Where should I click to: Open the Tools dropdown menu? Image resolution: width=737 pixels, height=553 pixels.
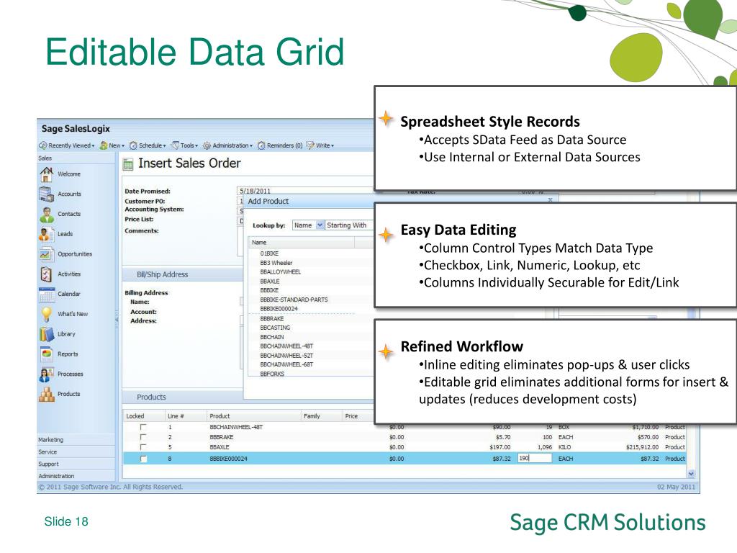coord(196,145)
